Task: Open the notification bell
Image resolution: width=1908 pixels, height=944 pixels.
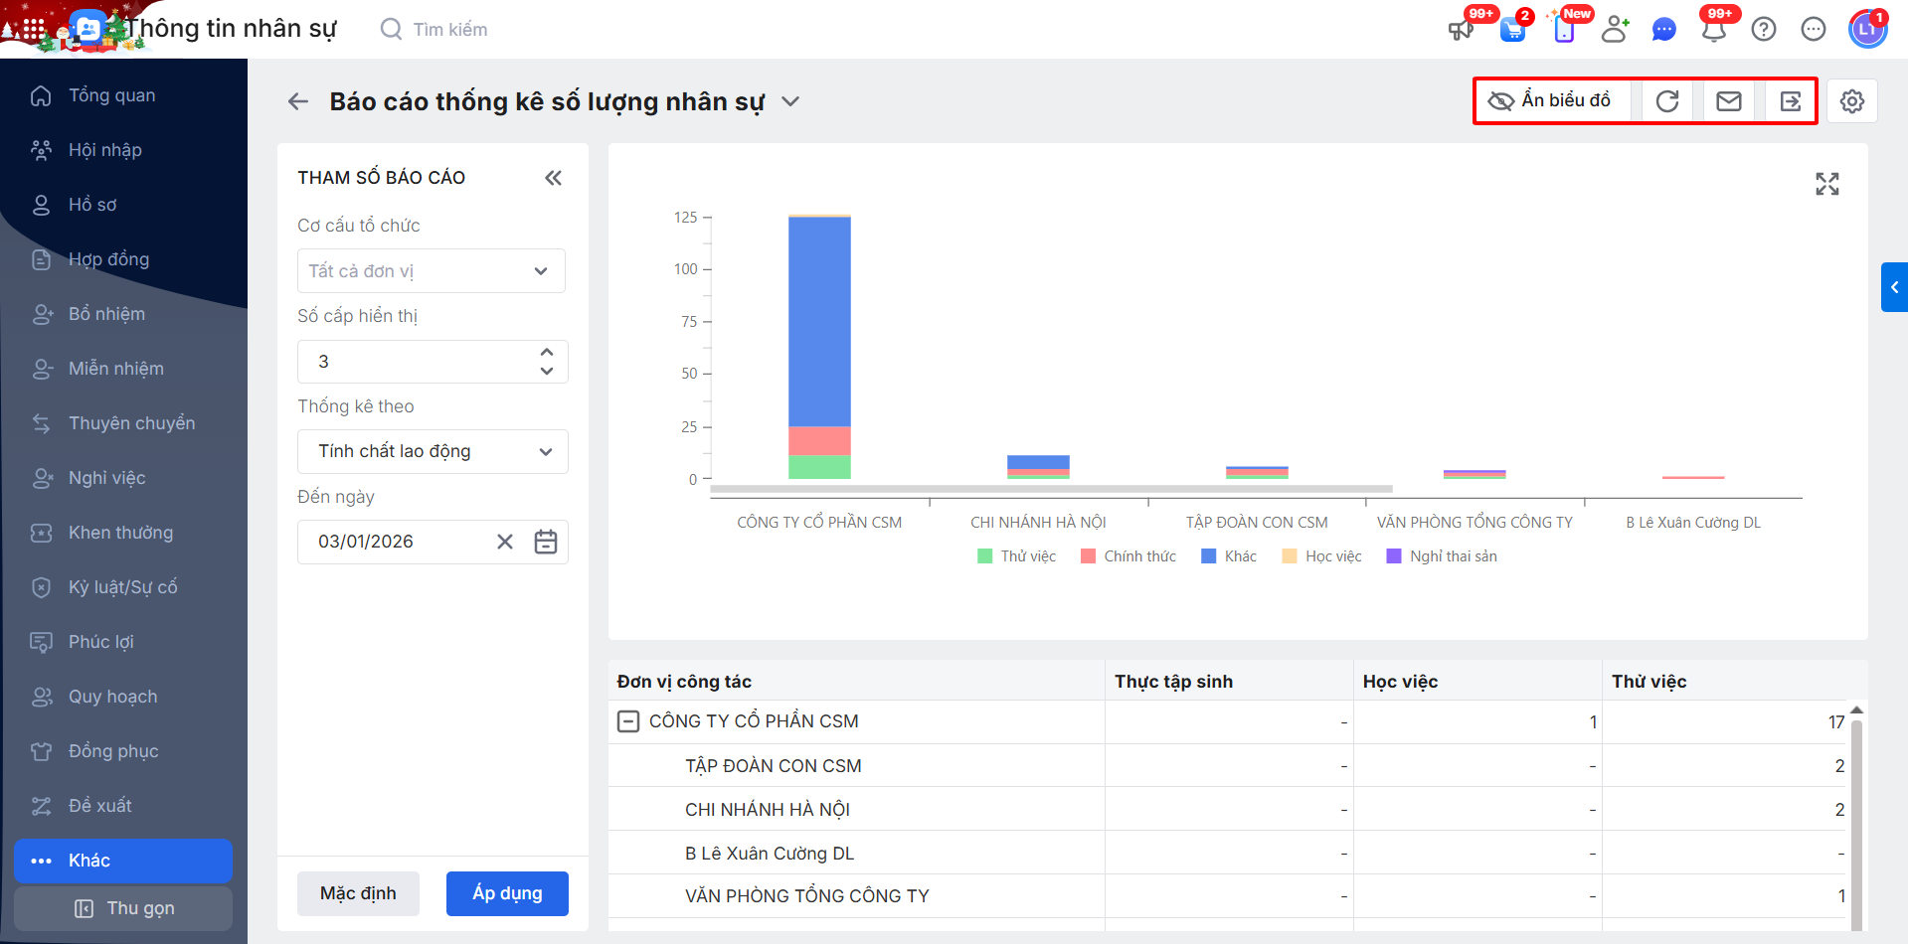Action: click(1713, 30)
